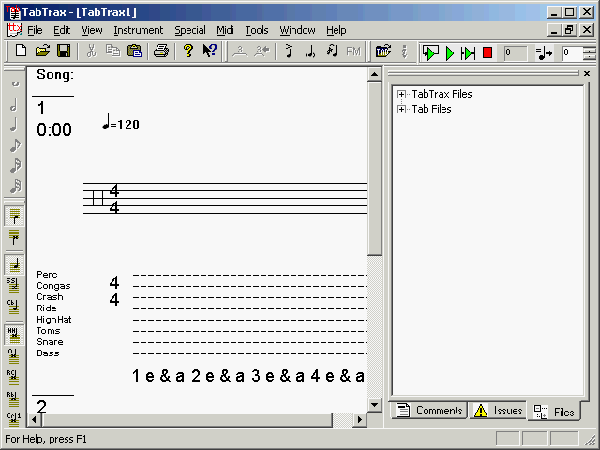Select the sixteenth note duration
The height and width of the screenshot is (450, 600).
pyautogui.click(x=15, y=166)
